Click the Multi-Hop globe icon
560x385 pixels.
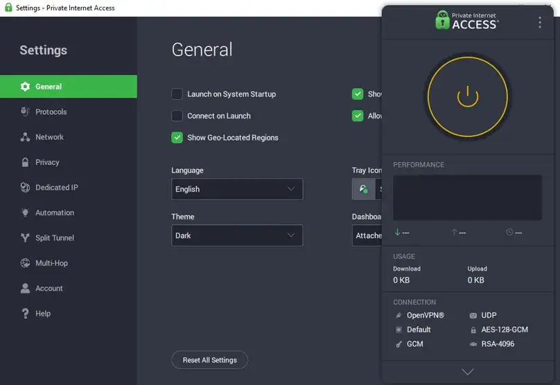[25, 263]
